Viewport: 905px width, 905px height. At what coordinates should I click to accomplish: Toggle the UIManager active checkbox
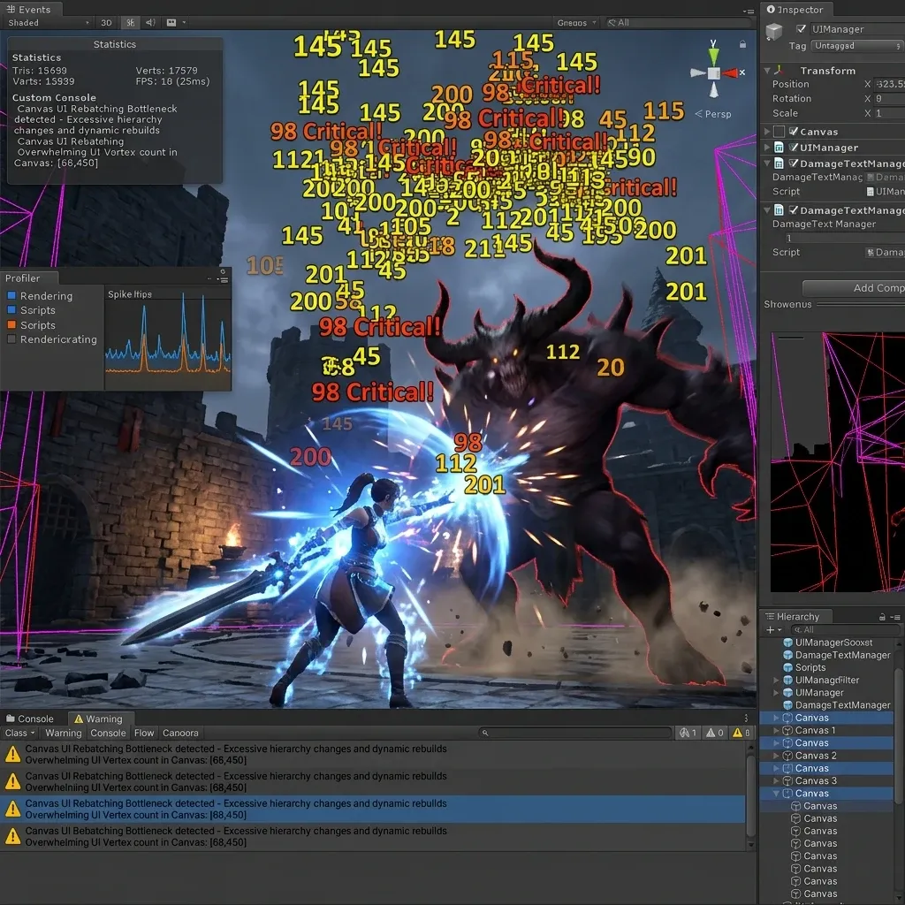tap(801, 29)
